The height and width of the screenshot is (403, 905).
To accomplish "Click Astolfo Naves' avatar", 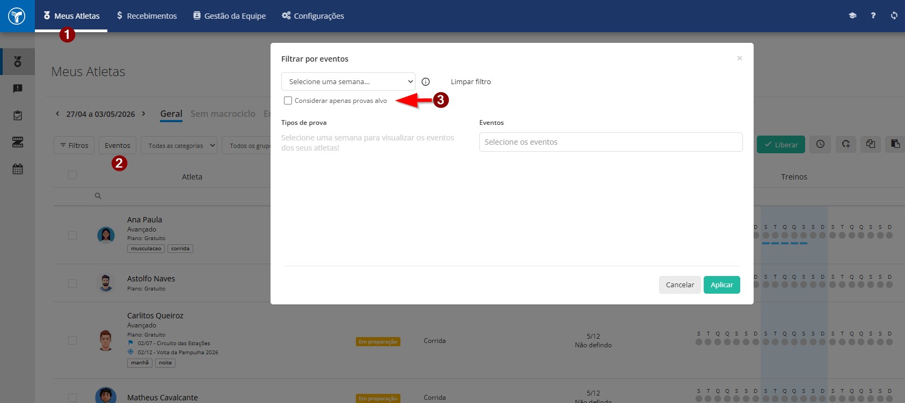I will click(x=106, y=282).
